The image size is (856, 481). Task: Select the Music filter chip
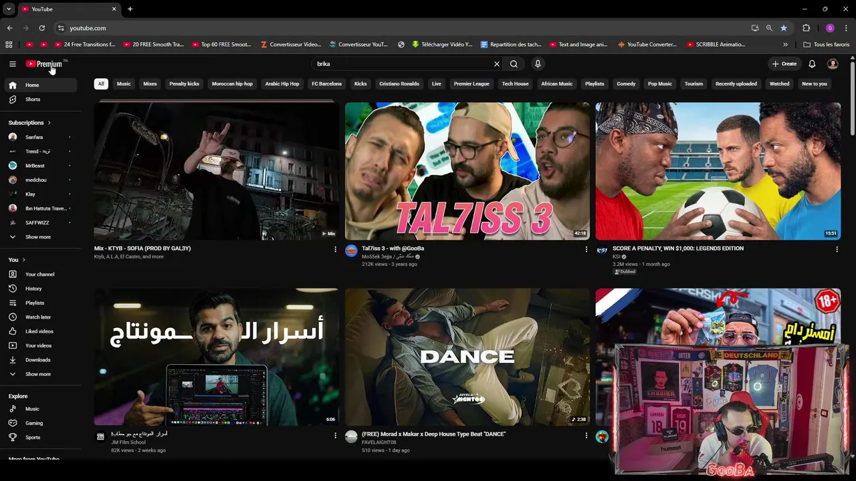124,84
